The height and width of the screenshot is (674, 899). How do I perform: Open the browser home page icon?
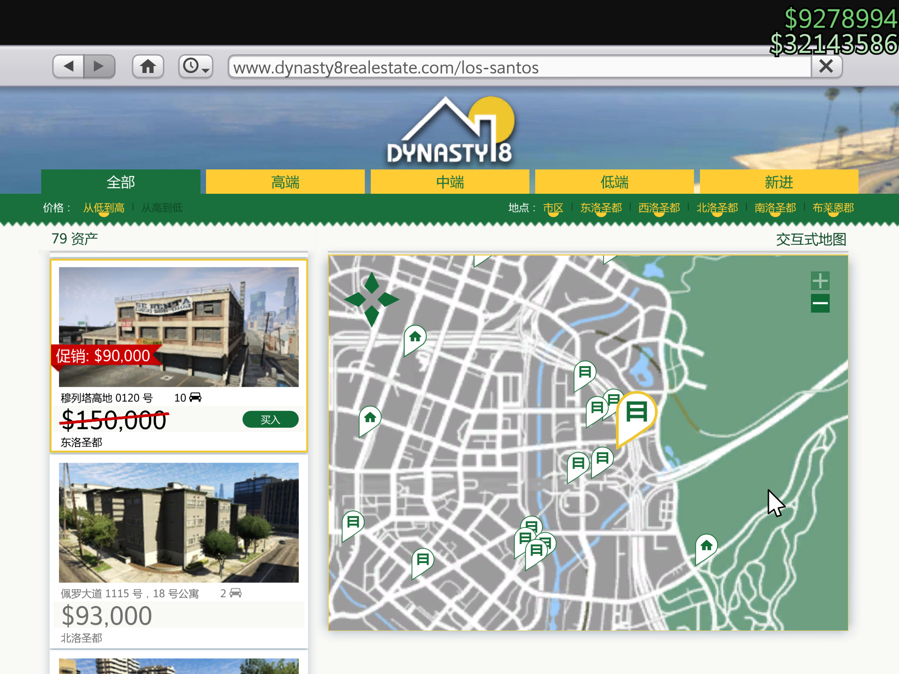[x=148, y=66]
